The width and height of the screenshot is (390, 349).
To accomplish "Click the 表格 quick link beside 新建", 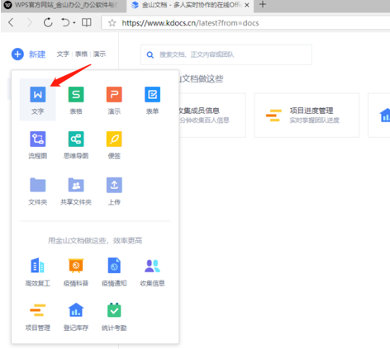I will [81, 54].
